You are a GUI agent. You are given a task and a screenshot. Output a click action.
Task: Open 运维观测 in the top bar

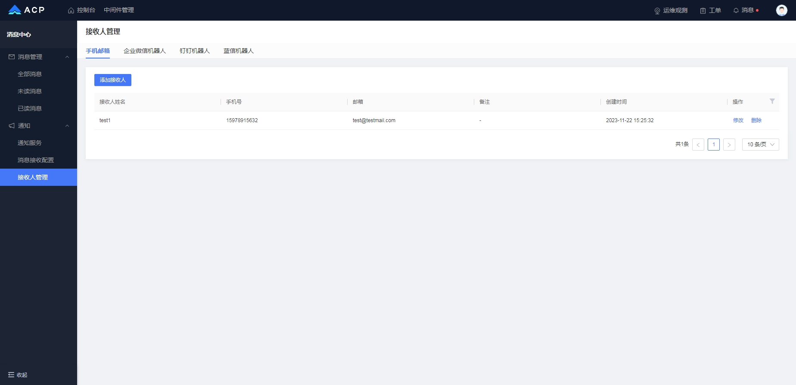pos(671,10)
